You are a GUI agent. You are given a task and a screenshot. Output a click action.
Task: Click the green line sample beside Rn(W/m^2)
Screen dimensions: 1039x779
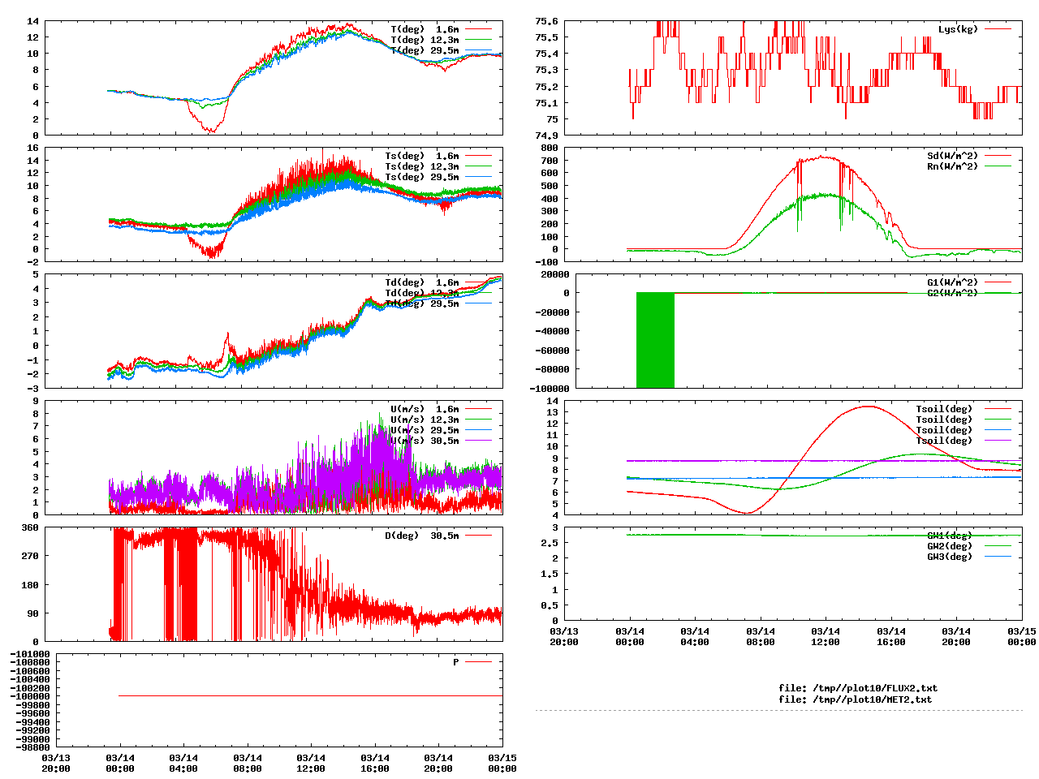(998, 166)
